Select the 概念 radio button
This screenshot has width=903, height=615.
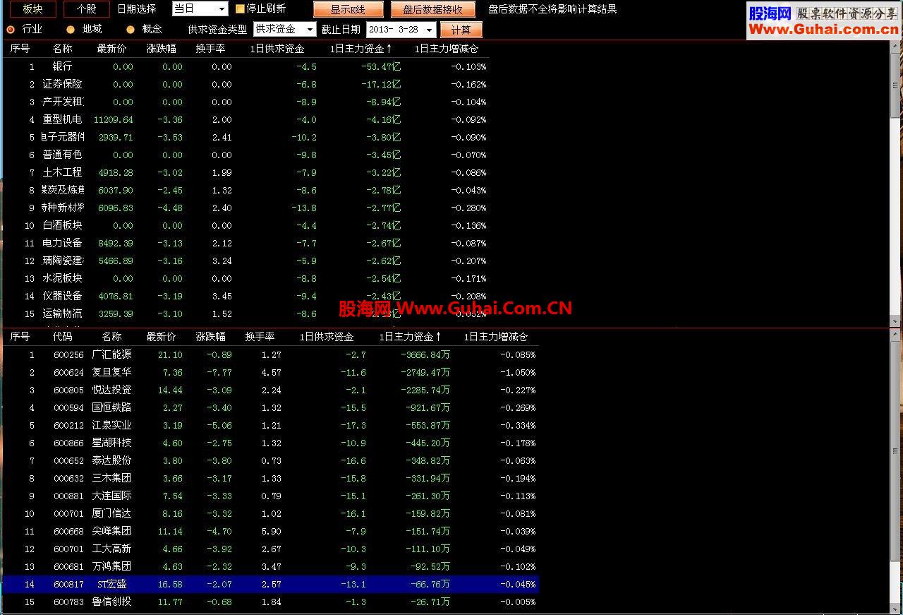tap(131, 29)
